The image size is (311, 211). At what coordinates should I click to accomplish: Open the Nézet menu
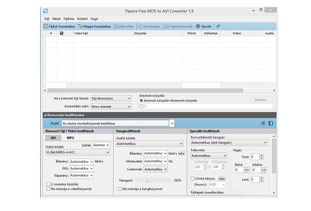(x=57, y=19)
